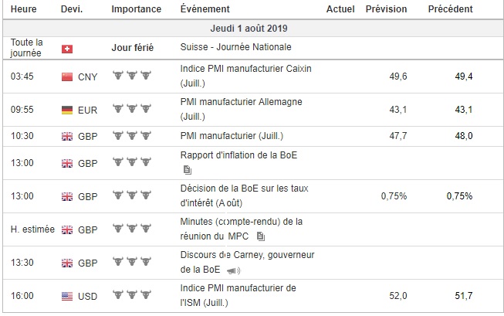Viewport: 504px width, 316px height.
Task: Click speaker icon beside Carney speech
Action: [234, 270]
